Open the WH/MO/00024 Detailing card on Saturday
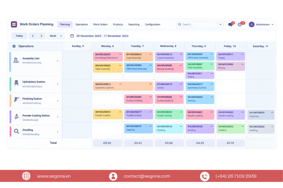Screen dimensions: 283x188 pos(261,128)
